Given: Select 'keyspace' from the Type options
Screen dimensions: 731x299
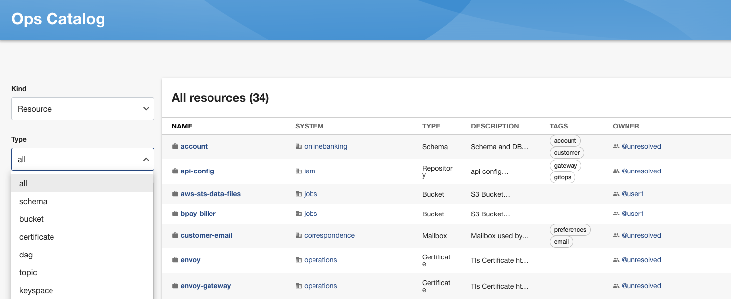Looking at the screenshot, I should pos(82,290).
